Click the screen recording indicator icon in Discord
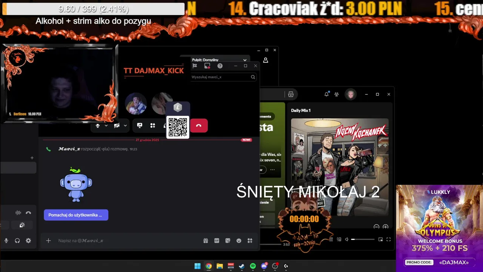483x272 pixels. (207, 66)
